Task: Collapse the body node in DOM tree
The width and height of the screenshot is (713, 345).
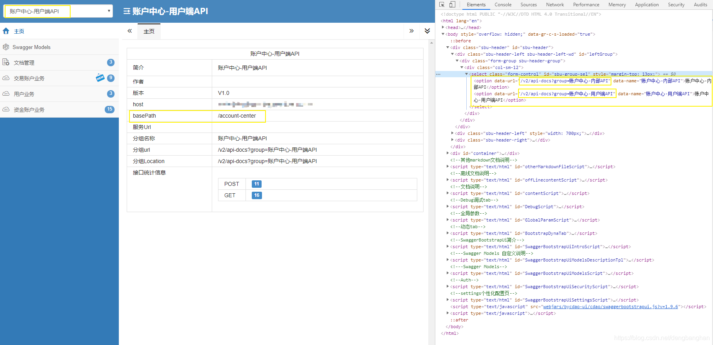Action: pos(443,34)
